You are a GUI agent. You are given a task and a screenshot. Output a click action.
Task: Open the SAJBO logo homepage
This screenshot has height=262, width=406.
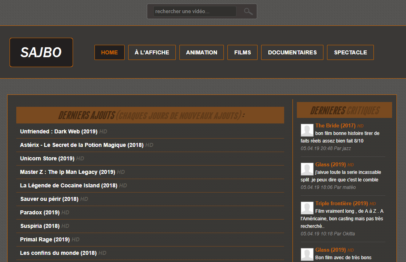(x=41, y=52)
